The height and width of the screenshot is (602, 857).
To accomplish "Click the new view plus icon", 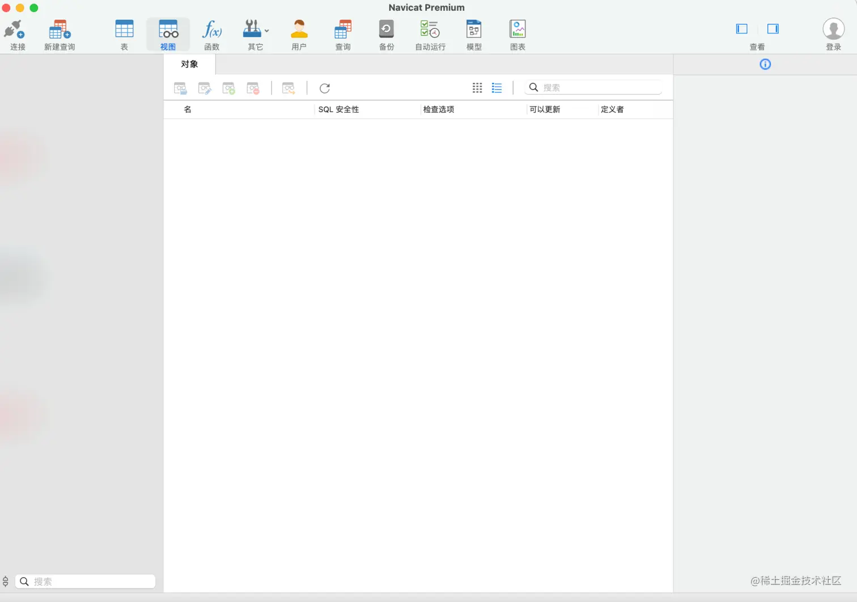I will 229,88.
